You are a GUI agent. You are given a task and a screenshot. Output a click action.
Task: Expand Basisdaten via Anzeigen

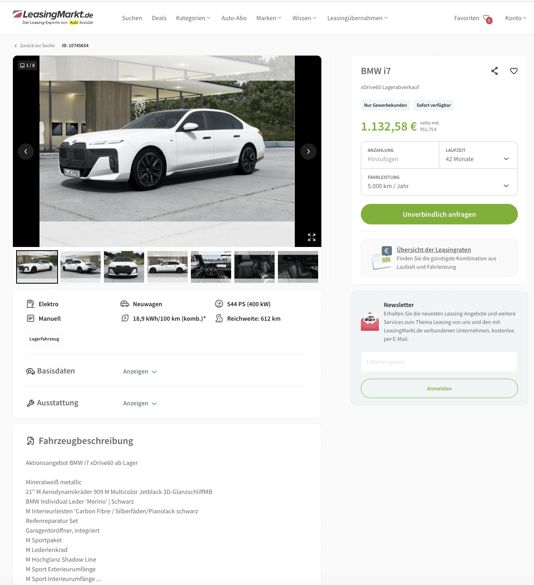[x=140, y=371]
